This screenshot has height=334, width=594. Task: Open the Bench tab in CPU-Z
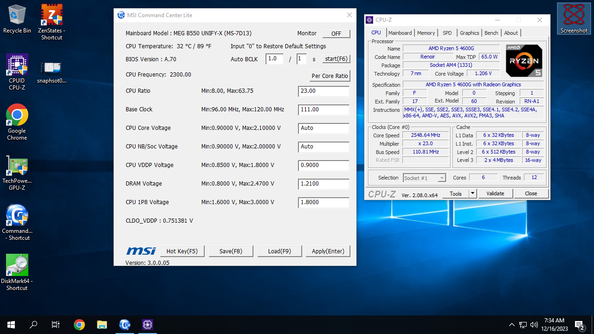(x=491, y=33)
